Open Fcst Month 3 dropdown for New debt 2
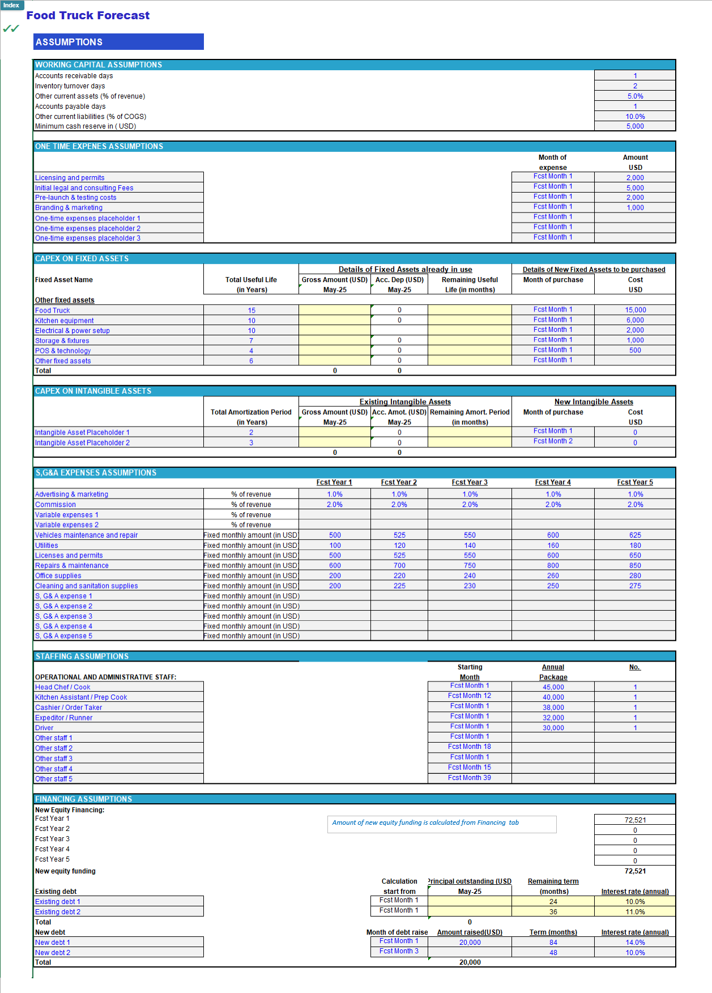Viewport: 712px width, 993px height. click(x=399, y=951)
